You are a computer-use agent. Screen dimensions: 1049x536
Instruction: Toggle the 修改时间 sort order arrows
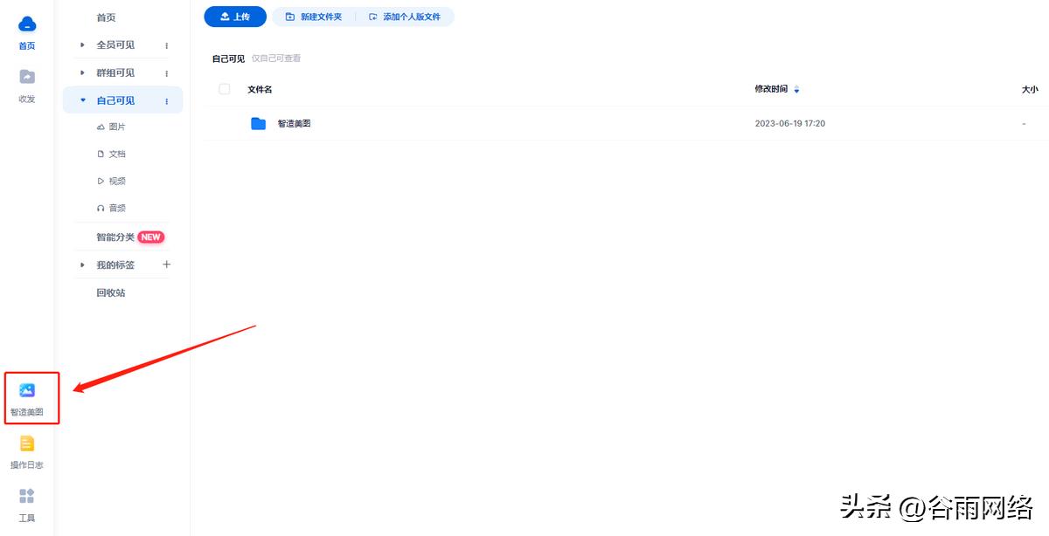point(796,88)
